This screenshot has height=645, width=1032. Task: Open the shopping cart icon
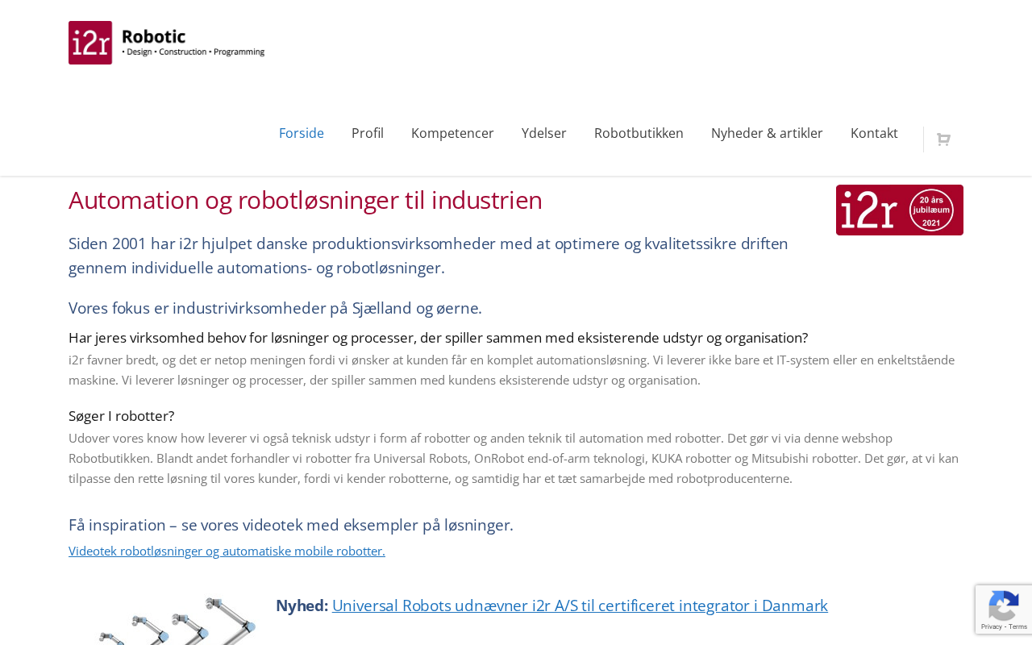click(943, 139)
